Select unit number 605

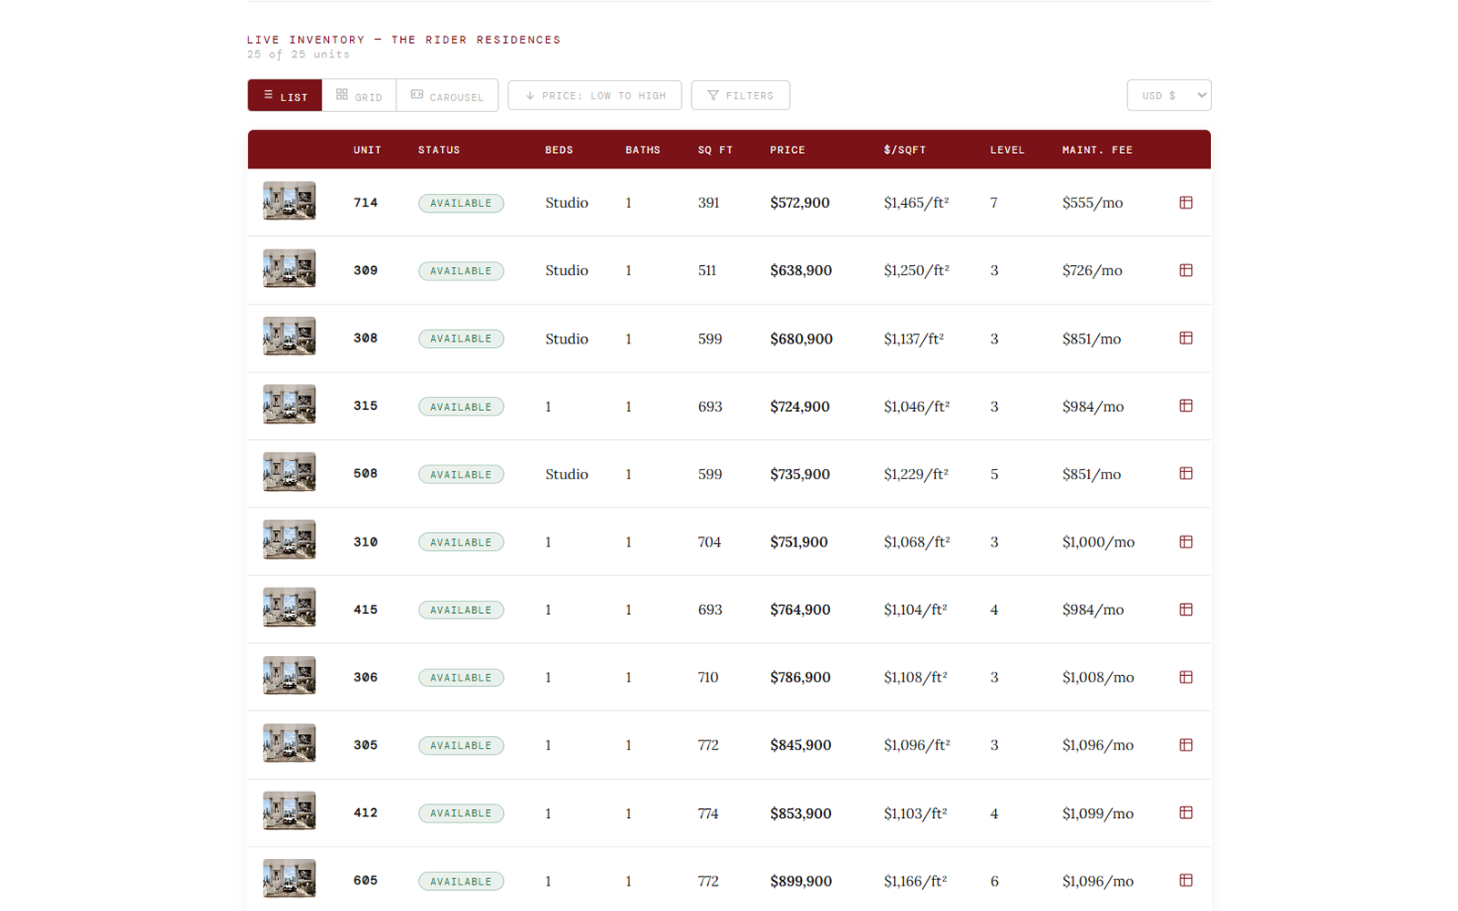point(365,881)
